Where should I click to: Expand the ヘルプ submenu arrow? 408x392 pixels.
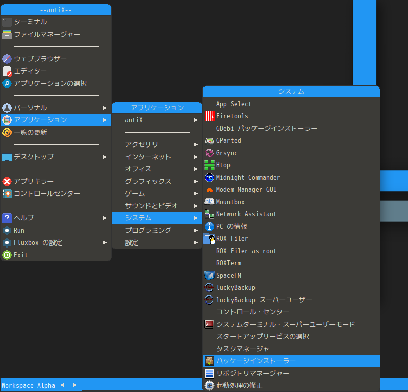coord(105,218)
